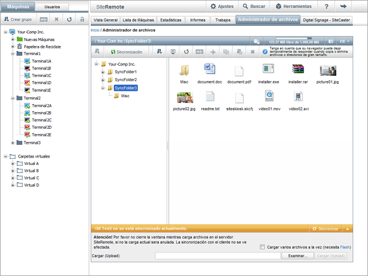Enable 'Cargar varios archivos a la vez' checkbox

click(263, 247)
